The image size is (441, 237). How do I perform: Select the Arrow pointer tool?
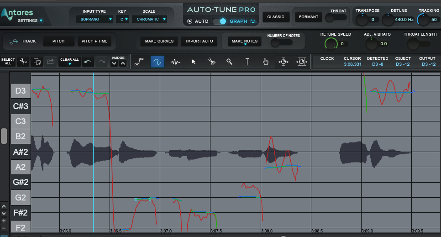pyautogui.click(x=194, y=62)
